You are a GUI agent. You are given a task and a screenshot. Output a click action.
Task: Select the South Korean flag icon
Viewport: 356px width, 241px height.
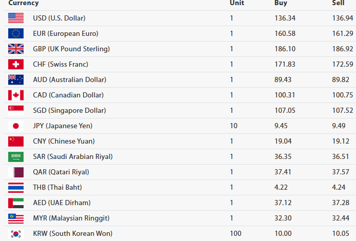16,234
